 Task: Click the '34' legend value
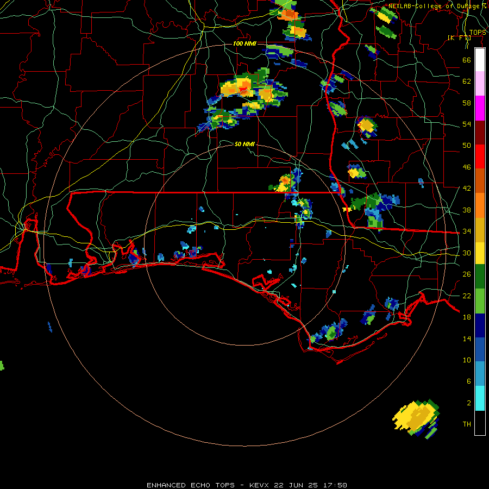(x=467, y=231)
